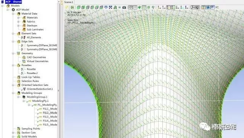
Task: Click the tree panel scroll-up arrow
Action: [59, 2]
